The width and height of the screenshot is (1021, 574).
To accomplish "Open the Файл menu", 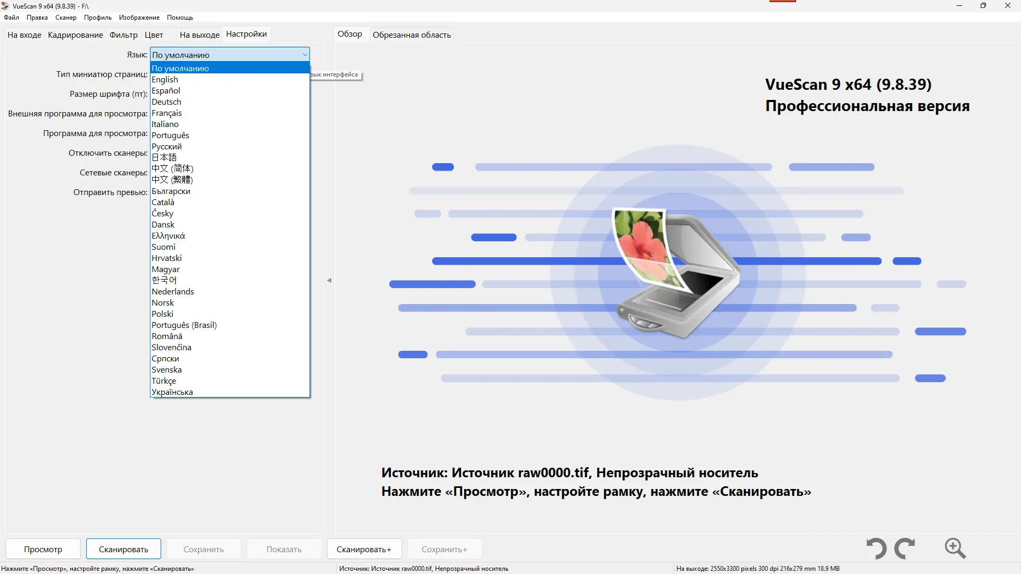I will [11, 17].
